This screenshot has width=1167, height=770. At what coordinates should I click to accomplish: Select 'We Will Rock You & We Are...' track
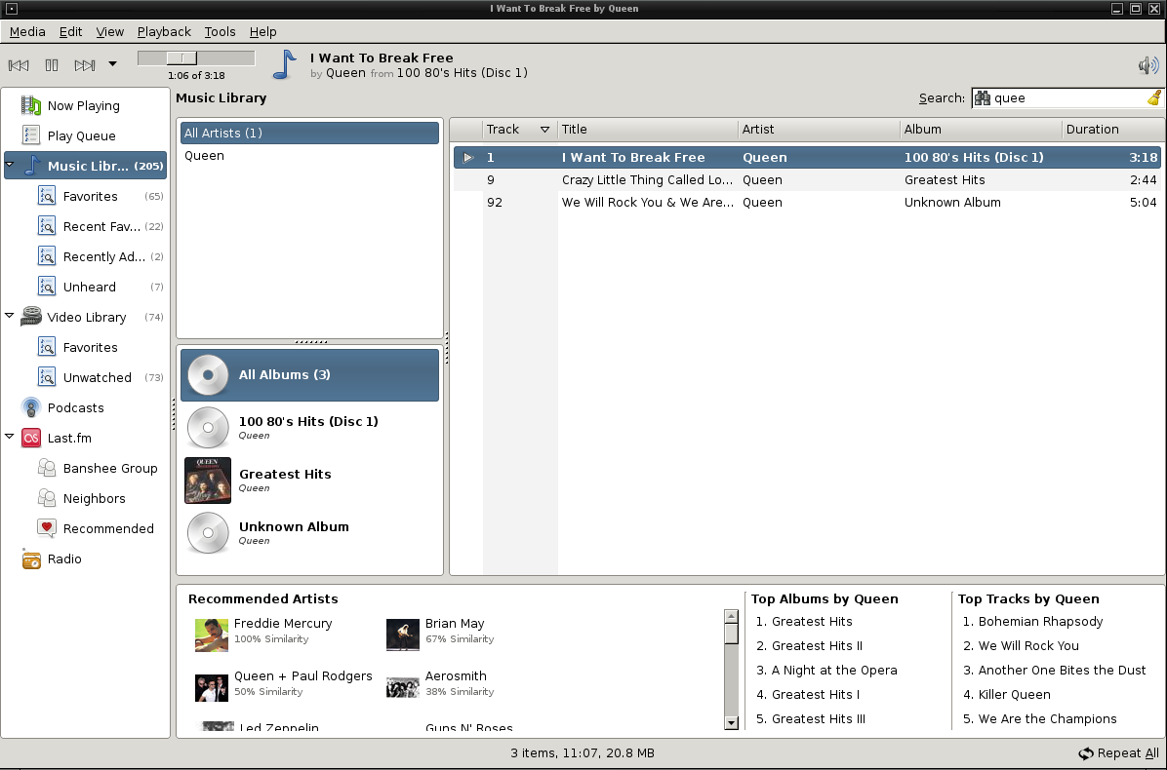pos(807,202)
